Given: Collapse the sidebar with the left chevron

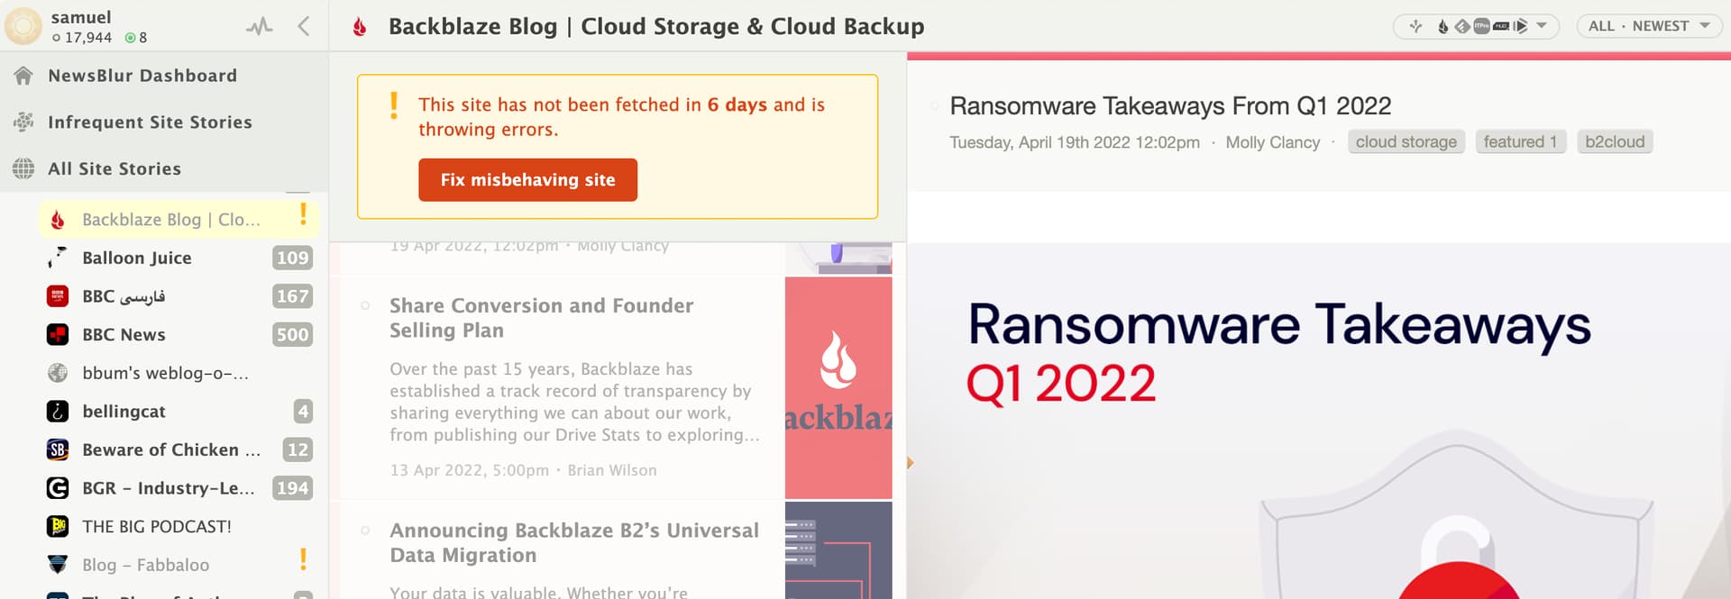Looking at the screenshot, I should [304, 26].
